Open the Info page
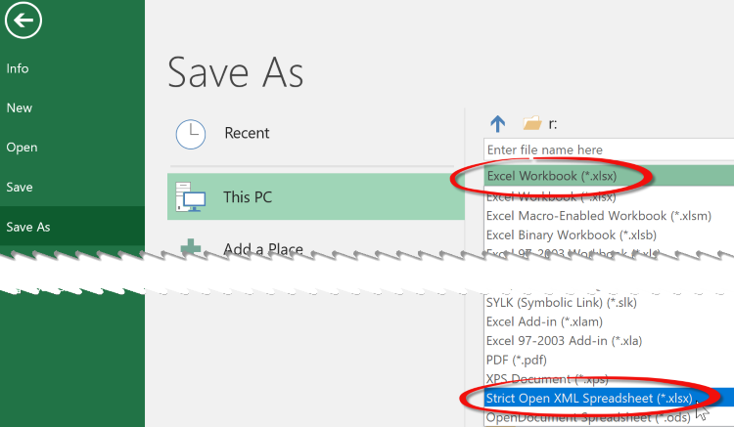This screenshot has width=734, height=427. [x=18, y=68]
